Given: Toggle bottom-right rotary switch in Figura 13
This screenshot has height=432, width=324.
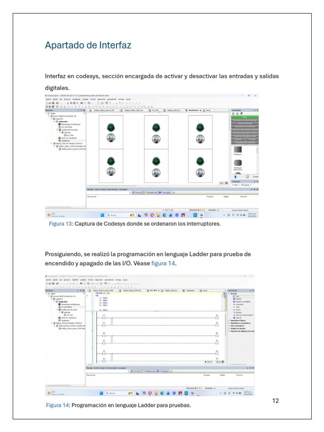Looking at the screenshot, I should pyautogui.click(x=200, y=173).
